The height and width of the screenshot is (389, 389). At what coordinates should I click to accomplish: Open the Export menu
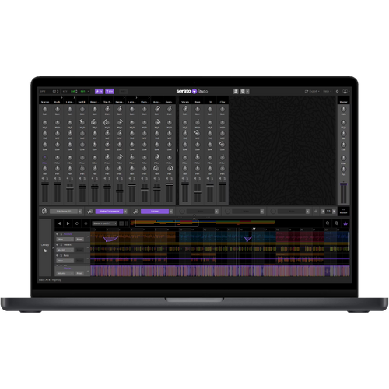click(312, 91)
